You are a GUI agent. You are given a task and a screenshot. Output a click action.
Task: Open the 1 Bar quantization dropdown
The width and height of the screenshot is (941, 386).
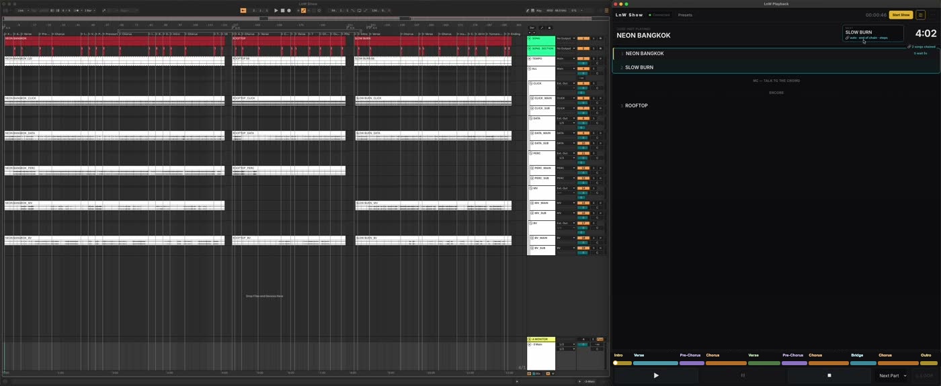(90, 11)
